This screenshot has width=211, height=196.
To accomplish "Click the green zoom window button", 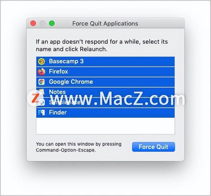I will 52,23.
